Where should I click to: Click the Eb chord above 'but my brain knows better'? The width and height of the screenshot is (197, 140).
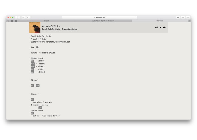(x=32, y=113)
